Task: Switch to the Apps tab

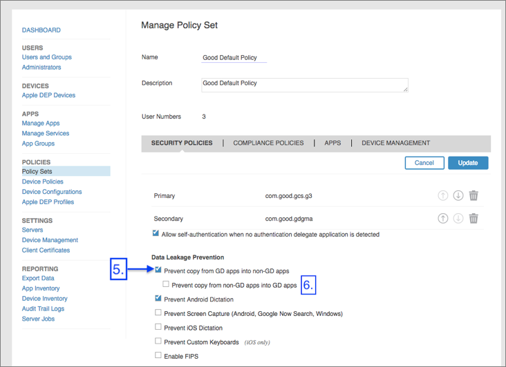Action: (x=332, y=143)
